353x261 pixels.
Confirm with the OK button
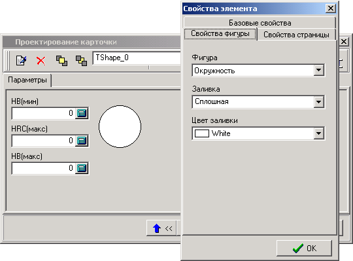click(304, 248)
